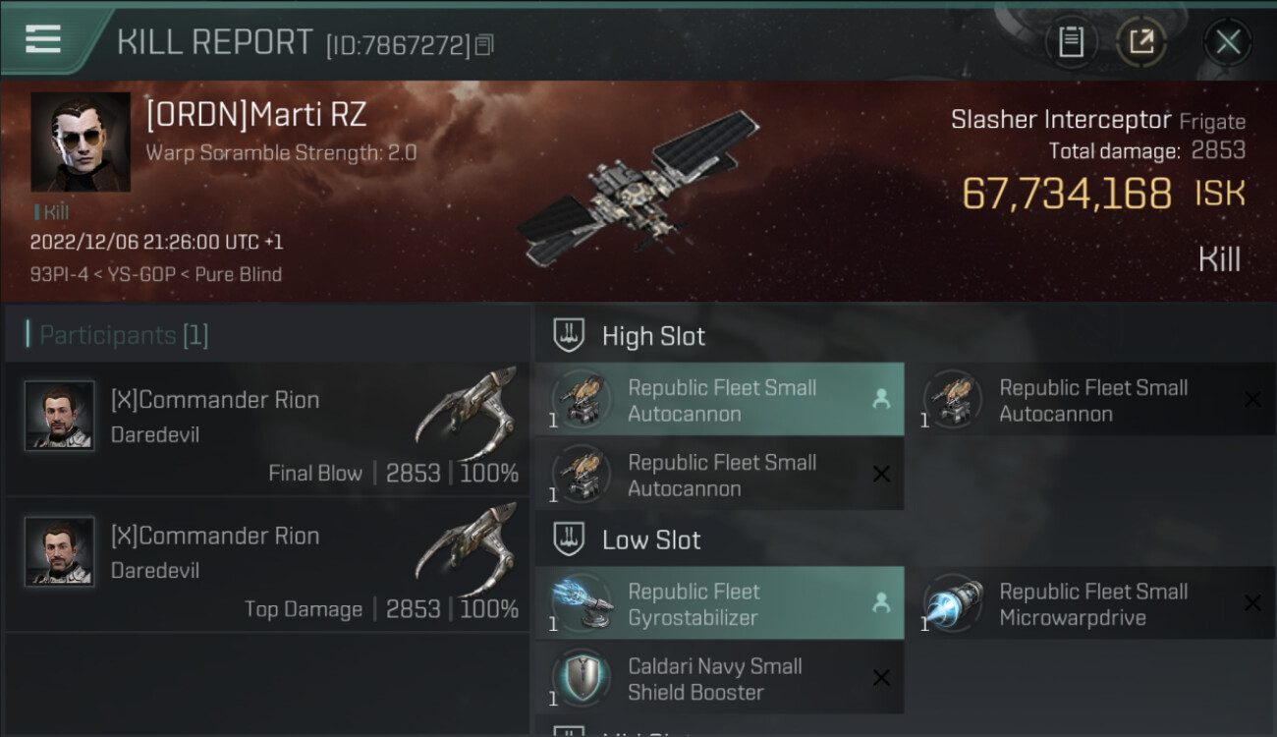The height and width of the screenshot is (737, 1277).
Task: Select the Final Blow Commander Rion entry
Action: (x=267, y=428)
